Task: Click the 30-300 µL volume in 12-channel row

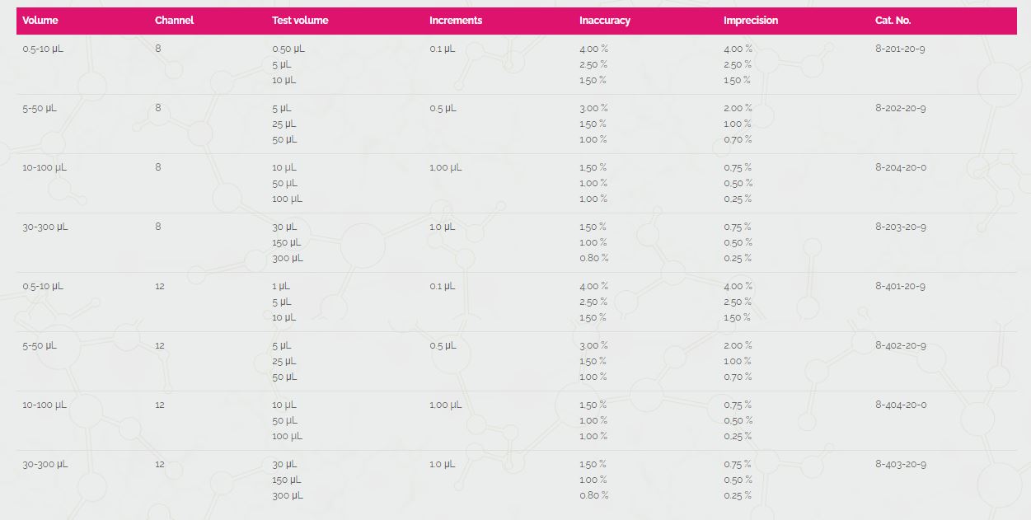Action: pos(45,464)
